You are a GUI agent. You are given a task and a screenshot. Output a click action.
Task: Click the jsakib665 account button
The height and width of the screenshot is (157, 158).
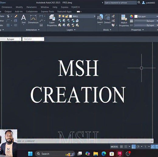pos(149,3)
